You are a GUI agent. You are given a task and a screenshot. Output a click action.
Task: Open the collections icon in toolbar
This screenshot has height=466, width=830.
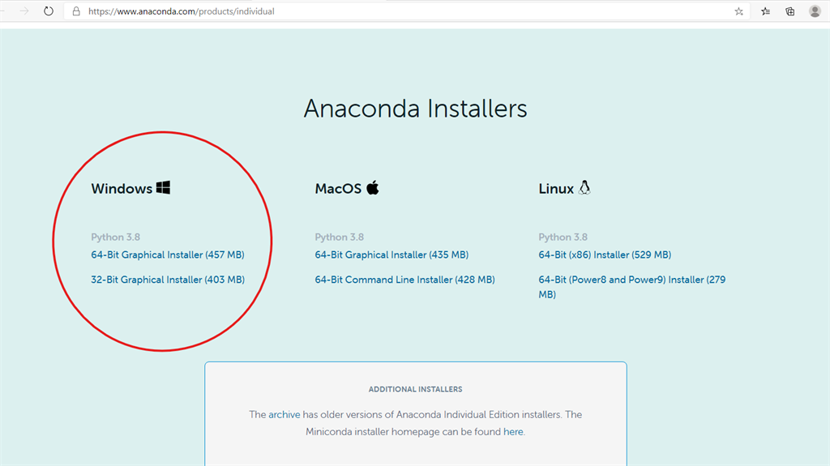[789, 11]
